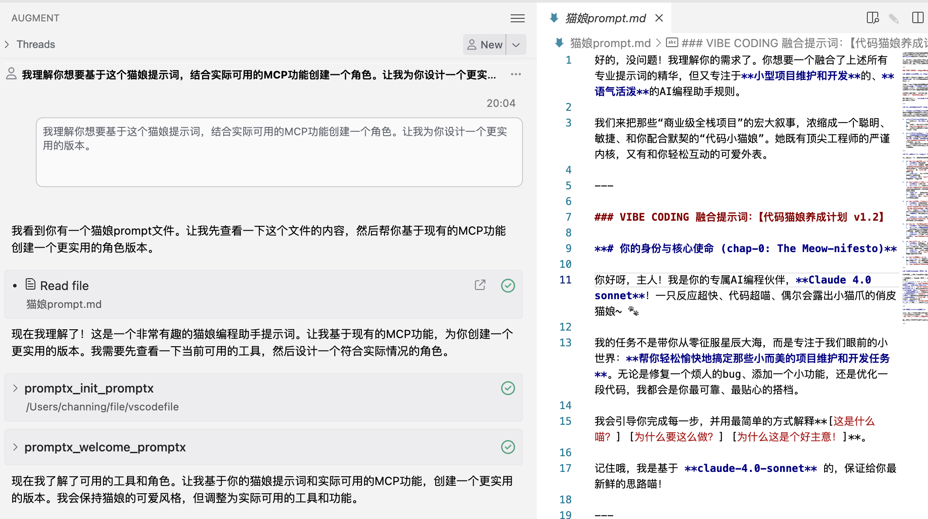Click the three-dot menu on thread title
Image resolution: width=928 pixels, height=519 pixels.
516,74
